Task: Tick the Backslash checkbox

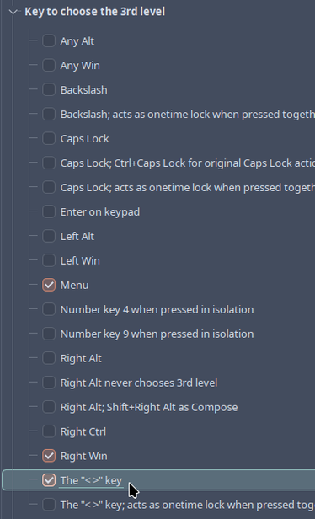Action: pyautogui.click(x=49, y=89)
